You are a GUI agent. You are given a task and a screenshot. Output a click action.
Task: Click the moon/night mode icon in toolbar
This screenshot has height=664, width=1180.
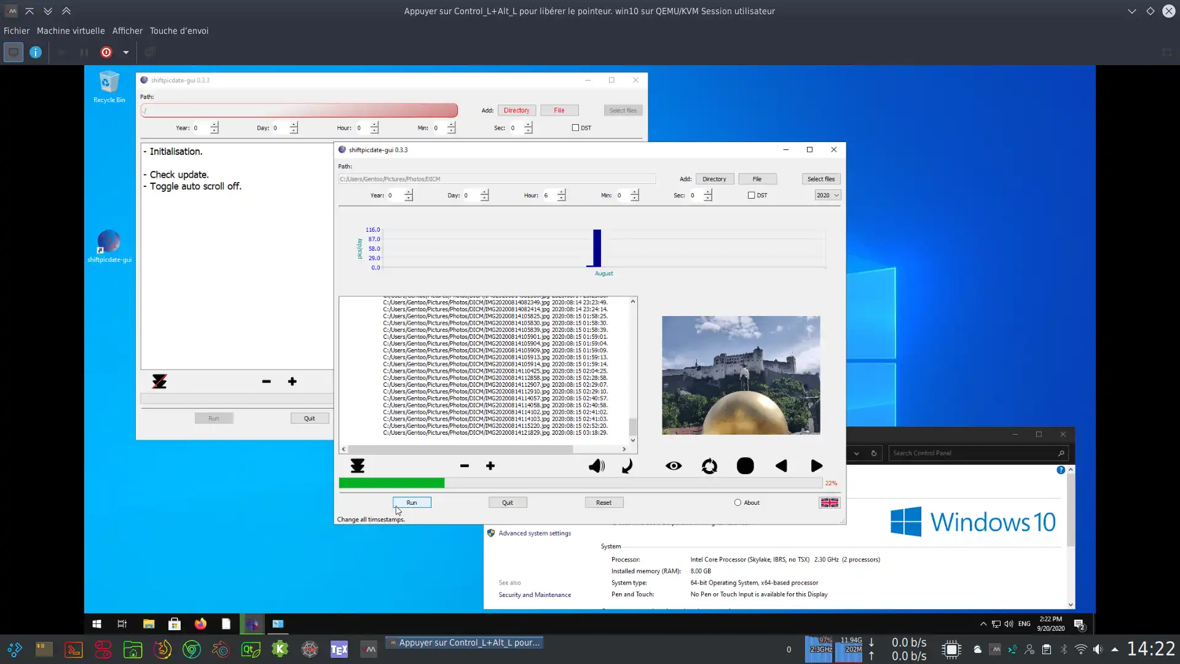tap(628, 465)
